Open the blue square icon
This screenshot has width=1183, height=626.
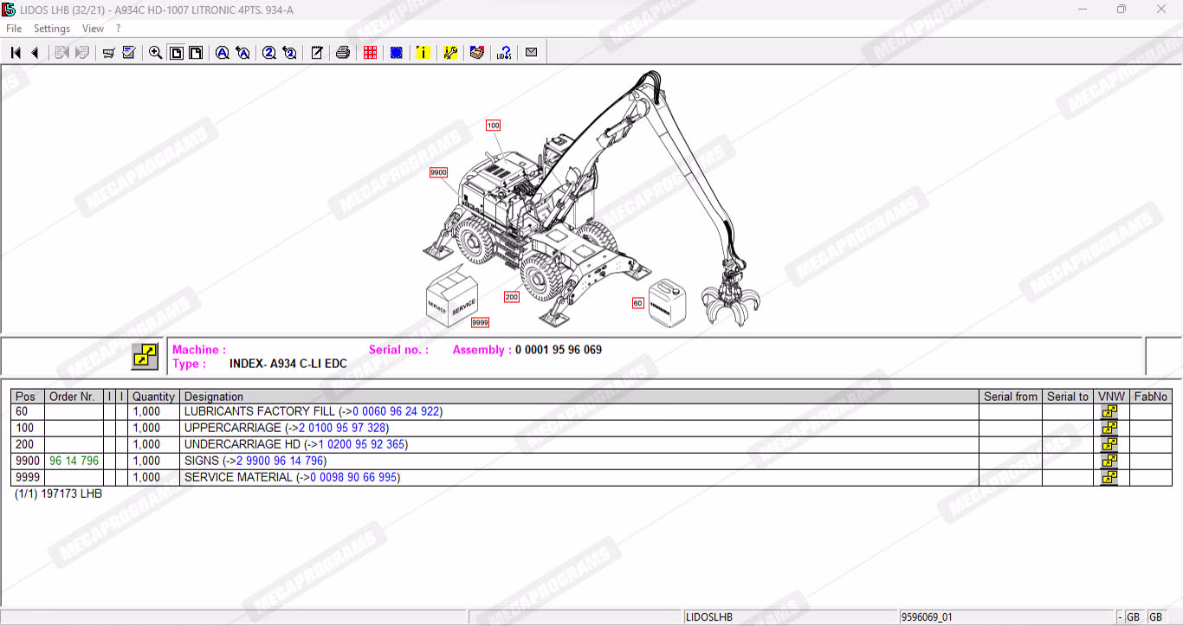397,53
